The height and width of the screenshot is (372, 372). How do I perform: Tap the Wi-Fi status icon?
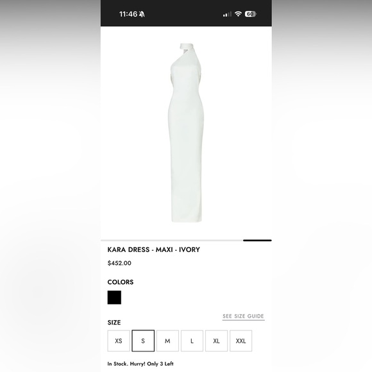tap(238, 14)
